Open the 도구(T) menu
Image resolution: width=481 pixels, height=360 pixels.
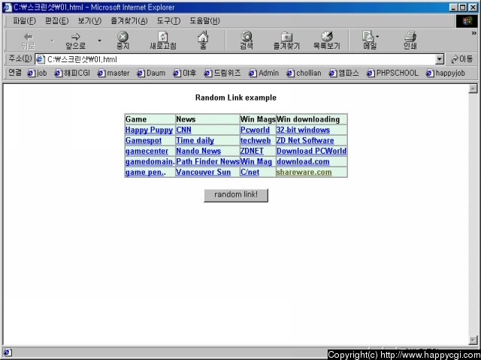click(x=168, y=21)
